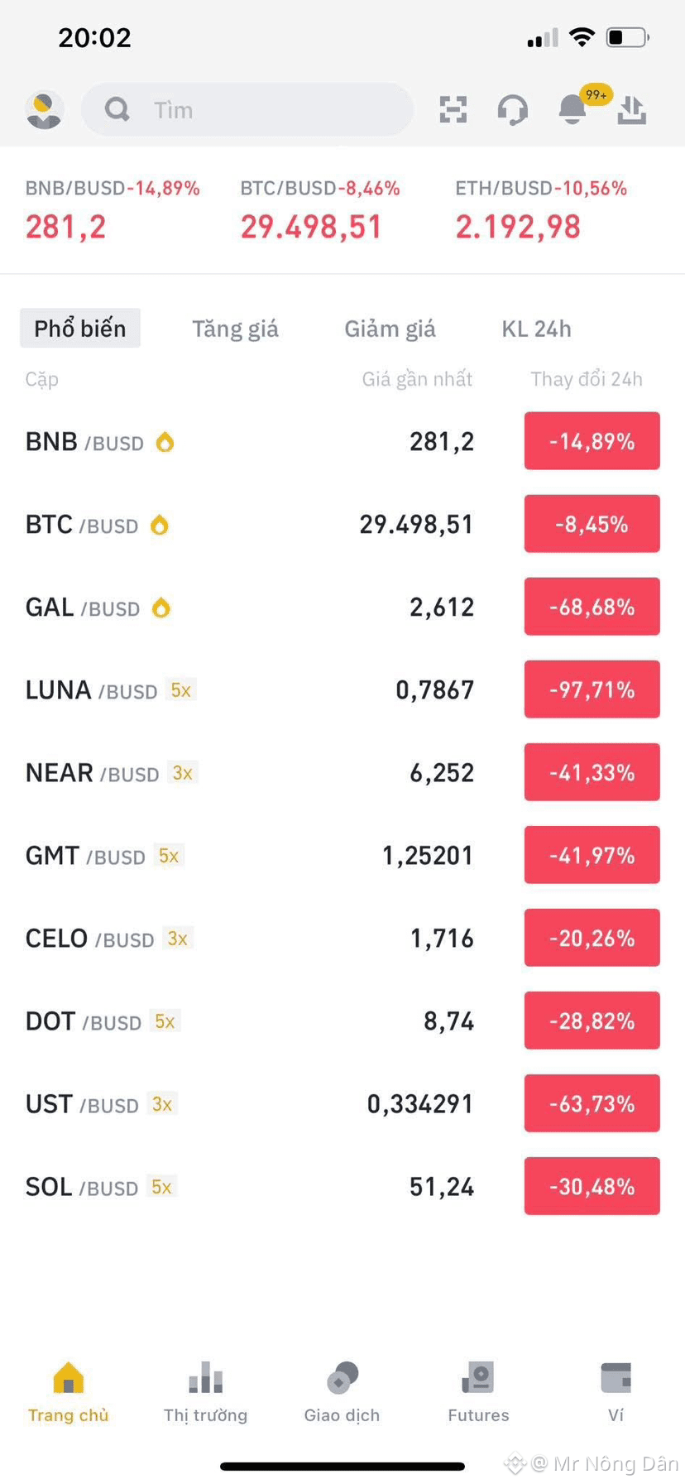Tap the QR scan icon
Viewport: 685px width, 1484px height.
point(453,109)
